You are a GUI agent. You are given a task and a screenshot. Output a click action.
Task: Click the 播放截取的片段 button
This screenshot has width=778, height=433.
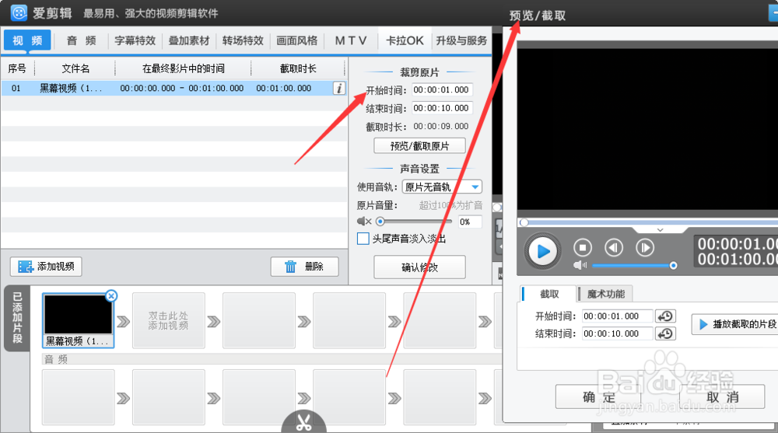point(737,324)
